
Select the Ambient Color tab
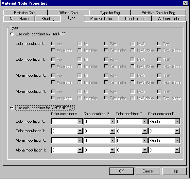point(169,19)
